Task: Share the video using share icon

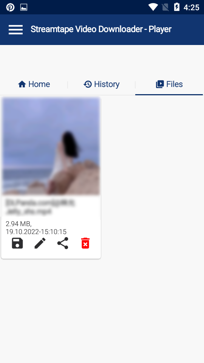Action: click(63, 243)
